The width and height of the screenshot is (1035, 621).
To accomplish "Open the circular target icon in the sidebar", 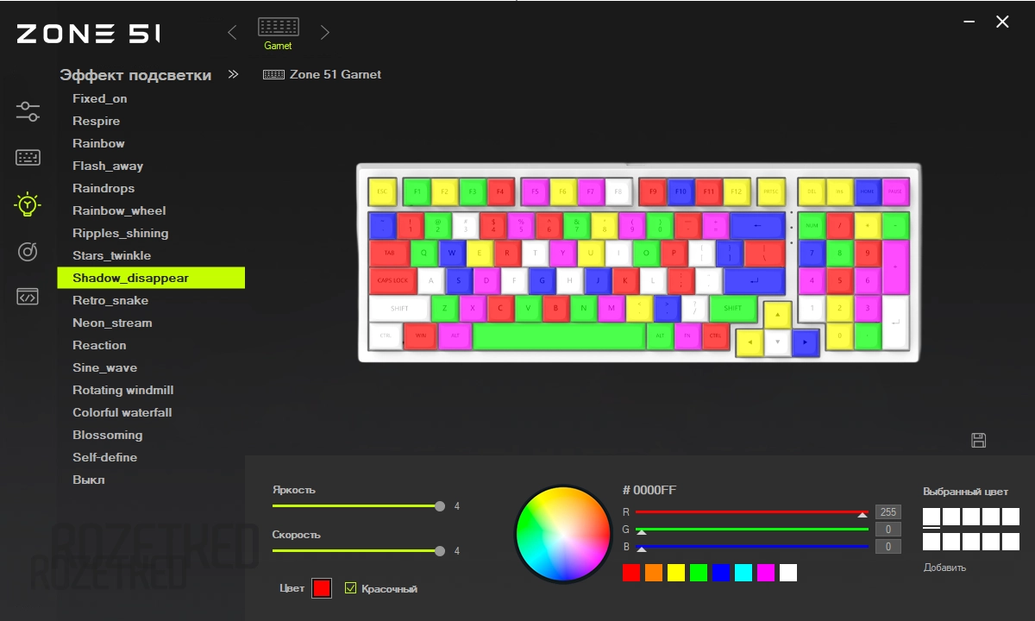I will (28, 251).
